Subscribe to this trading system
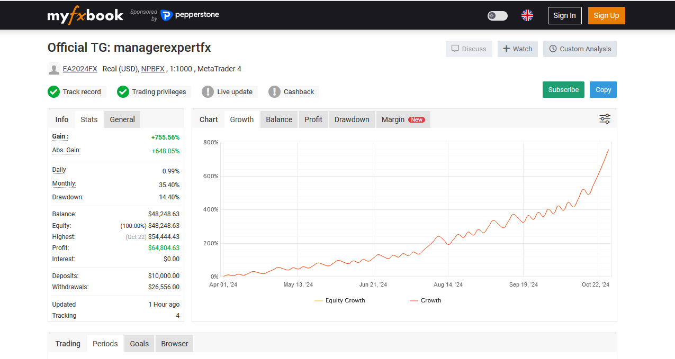 click(x=563, y=89)
